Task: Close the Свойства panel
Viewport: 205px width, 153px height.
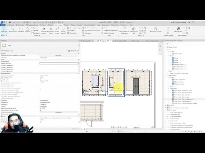Action: click(x=79, y=41)
